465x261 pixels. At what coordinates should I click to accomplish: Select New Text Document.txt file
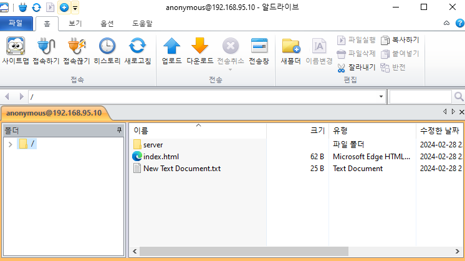coord(182,169)
